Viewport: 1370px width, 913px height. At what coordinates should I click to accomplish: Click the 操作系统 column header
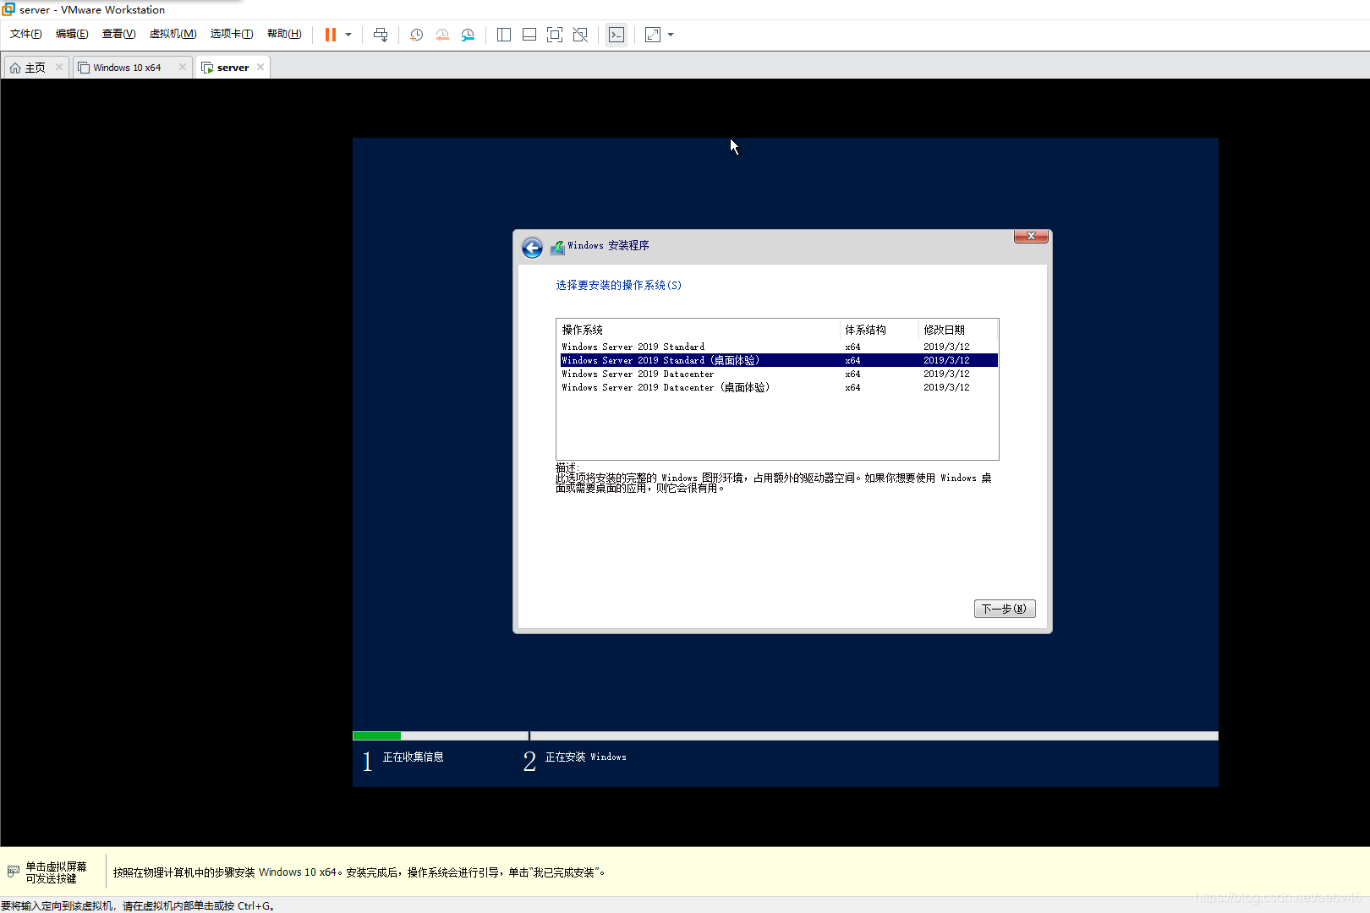pos(699,330)
